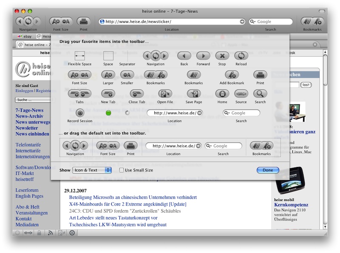
Task: Click the Done button
Action: pyautogui.click(x=268, y=170)
